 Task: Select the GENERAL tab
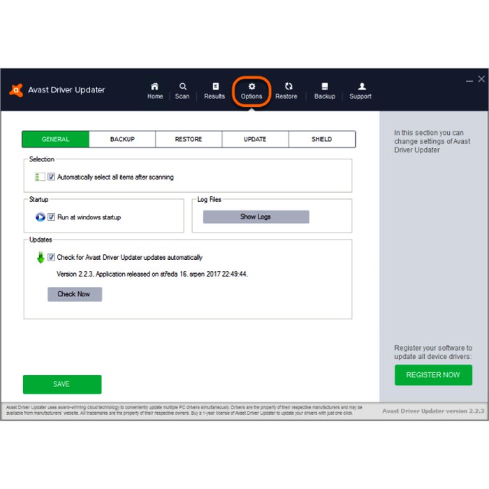(56, 140)
